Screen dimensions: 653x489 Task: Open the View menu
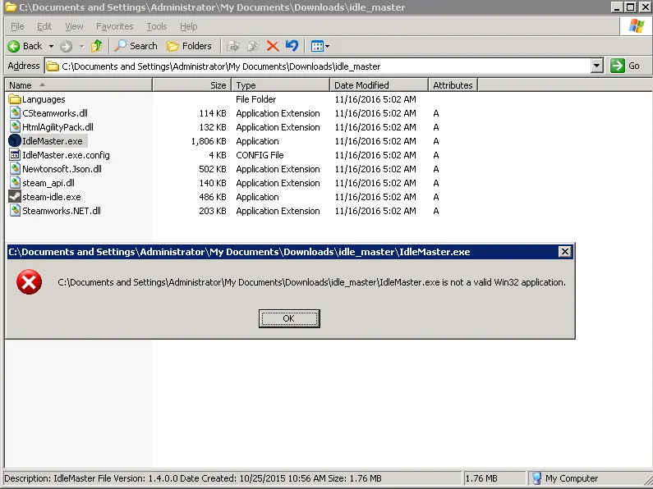pyautogui.click(x=74, y=26)
